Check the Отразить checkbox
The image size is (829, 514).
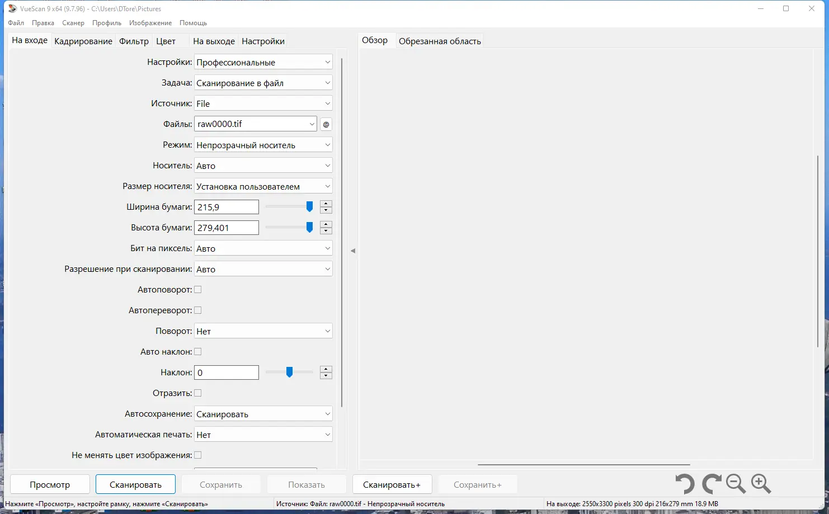197,393
